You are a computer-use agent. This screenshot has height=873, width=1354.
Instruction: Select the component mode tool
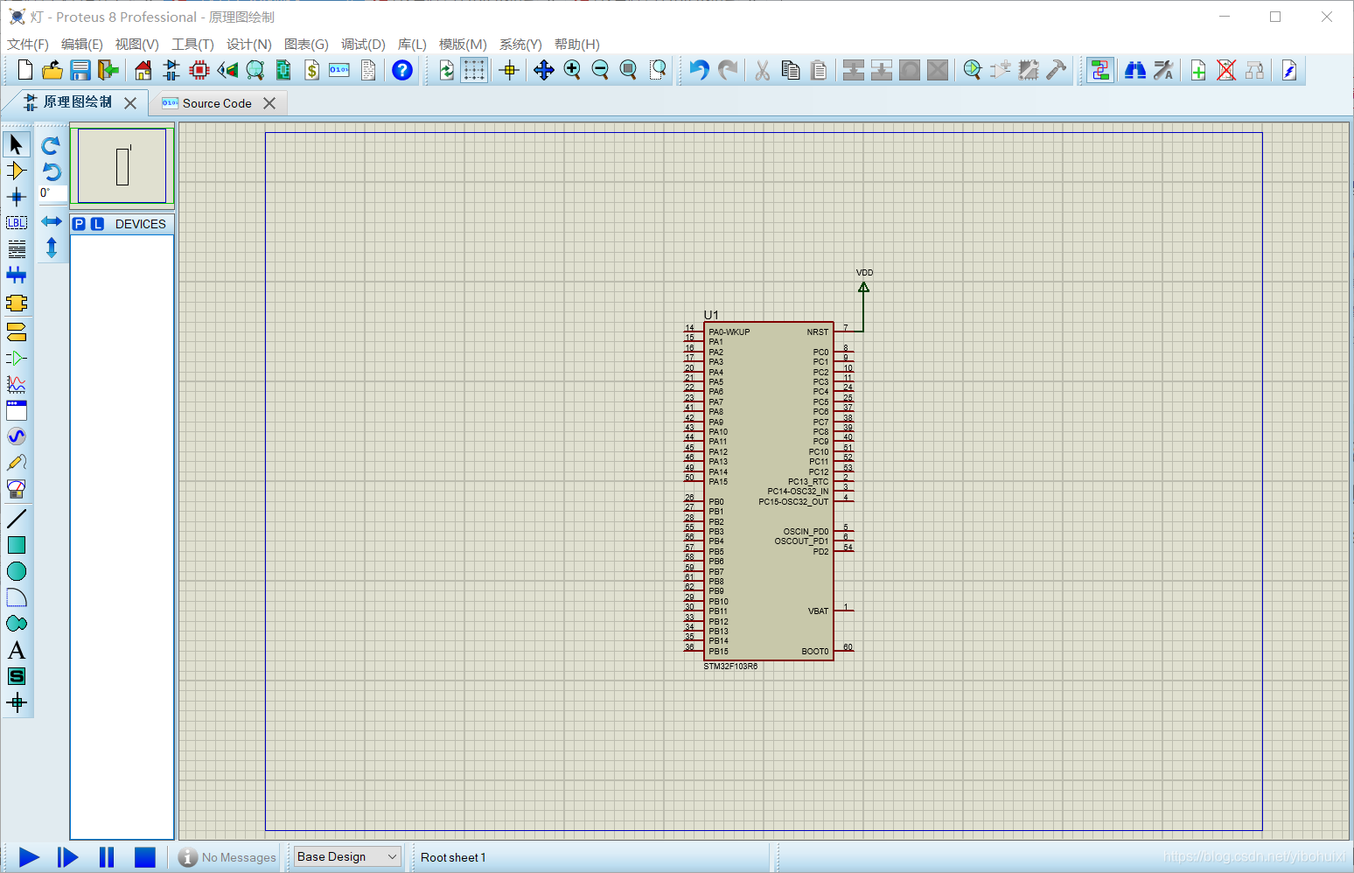tap(17, 171)
